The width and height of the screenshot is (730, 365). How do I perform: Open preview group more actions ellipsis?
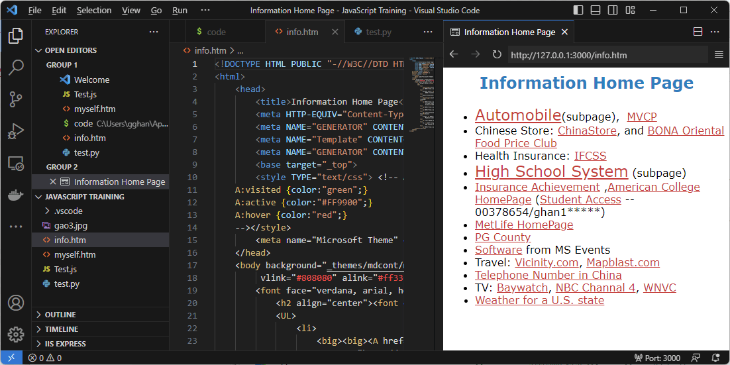click(715, 32)
